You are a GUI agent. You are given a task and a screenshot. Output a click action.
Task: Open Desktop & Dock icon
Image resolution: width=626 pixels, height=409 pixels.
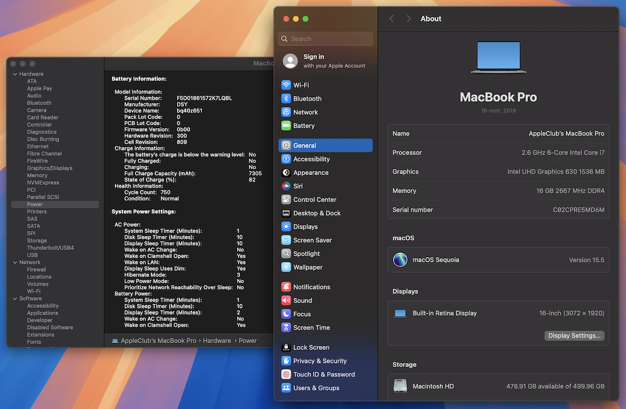286,213
